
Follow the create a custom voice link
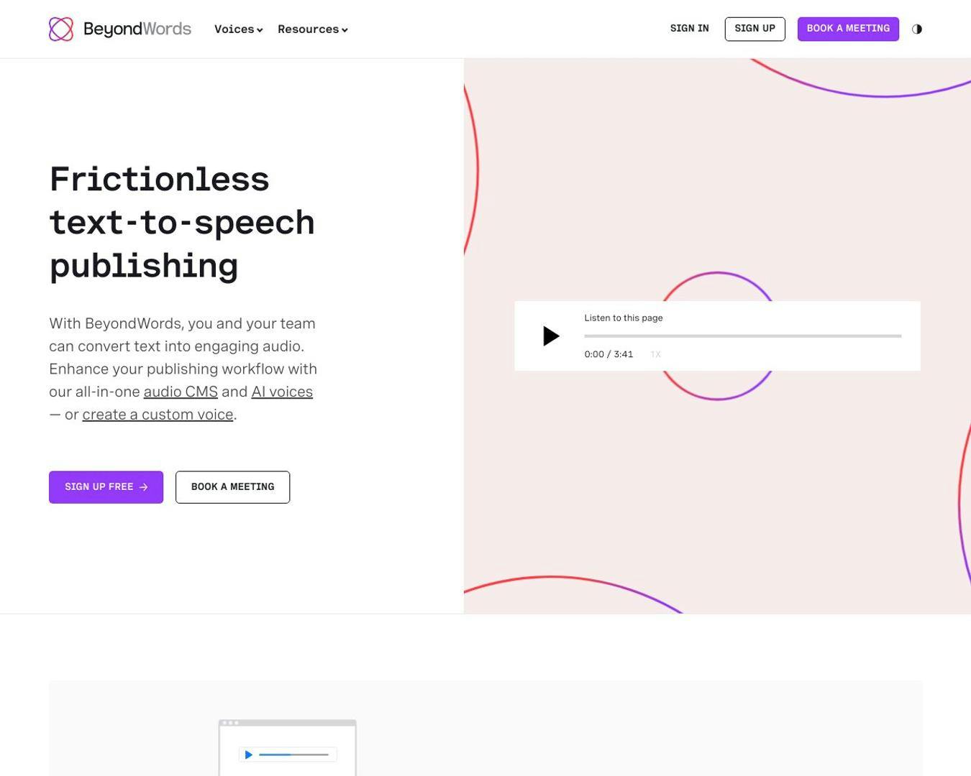[x=158, y=415]
